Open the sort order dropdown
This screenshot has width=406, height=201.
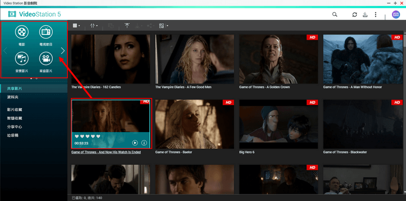point(94,26)
